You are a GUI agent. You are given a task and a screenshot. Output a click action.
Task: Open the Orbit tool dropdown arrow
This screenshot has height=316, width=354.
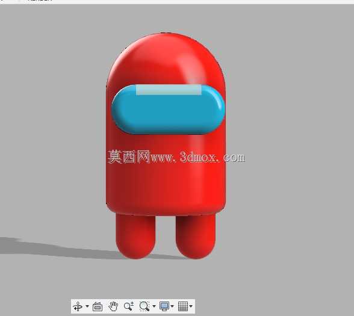point(87,306)
